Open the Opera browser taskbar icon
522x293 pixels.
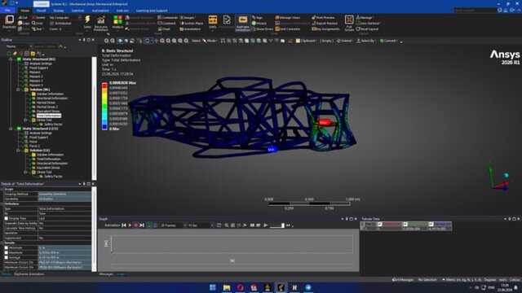240,287
